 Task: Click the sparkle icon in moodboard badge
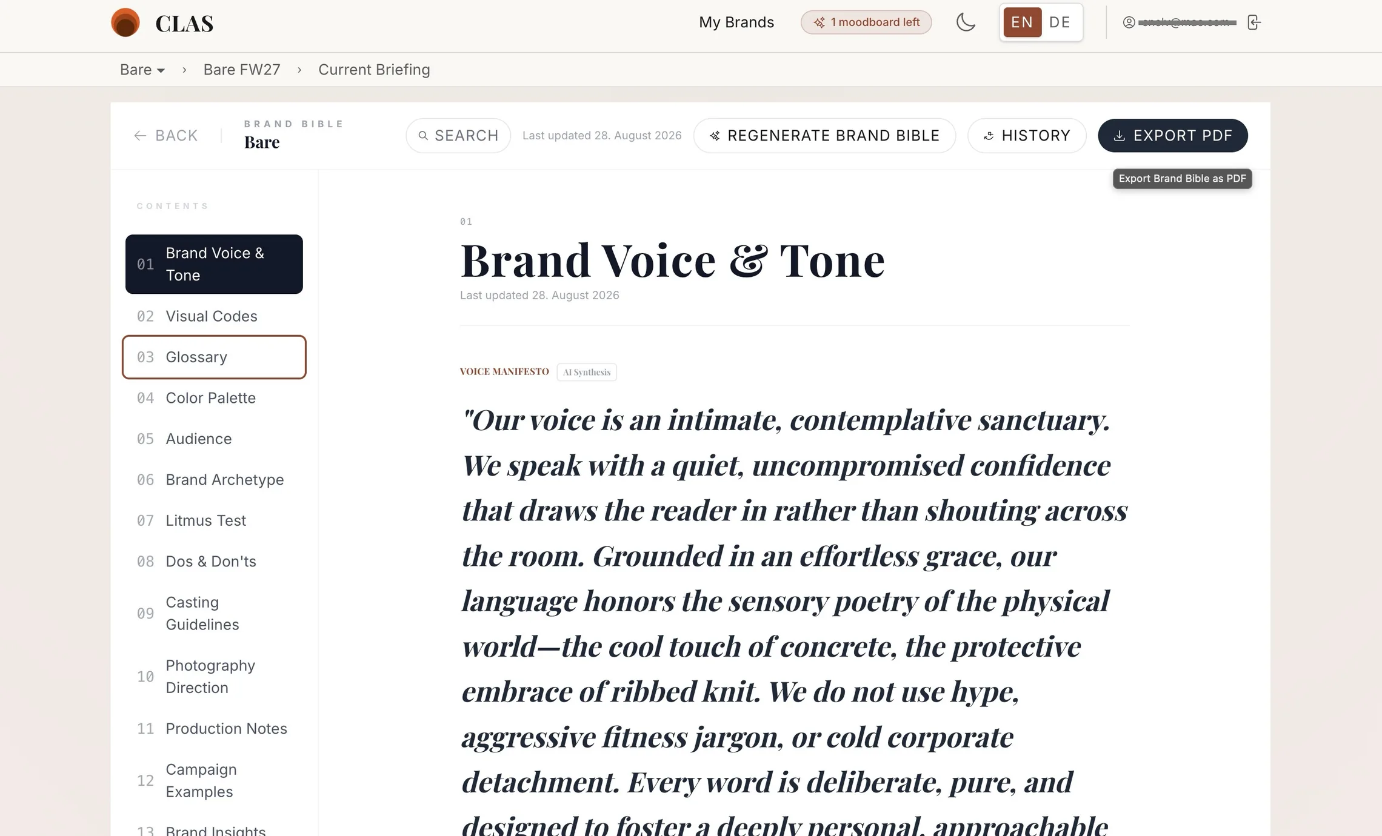pyautogui.click(x=819, y=22)
